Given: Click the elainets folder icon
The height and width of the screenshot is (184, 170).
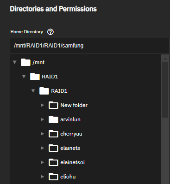Looking at the screenshot, I should coord(53,148).
